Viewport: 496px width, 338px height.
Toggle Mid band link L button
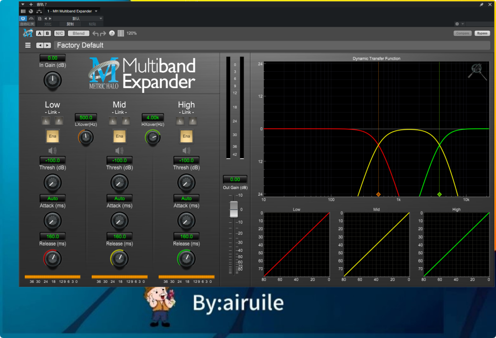pos(113,121)
